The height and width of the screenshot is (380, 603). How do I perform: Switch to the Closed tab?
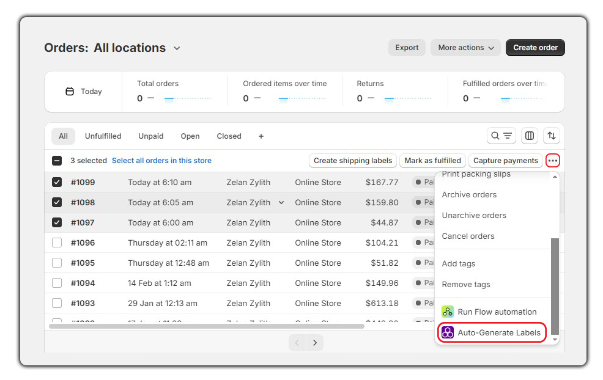click(x=229, y=136)
